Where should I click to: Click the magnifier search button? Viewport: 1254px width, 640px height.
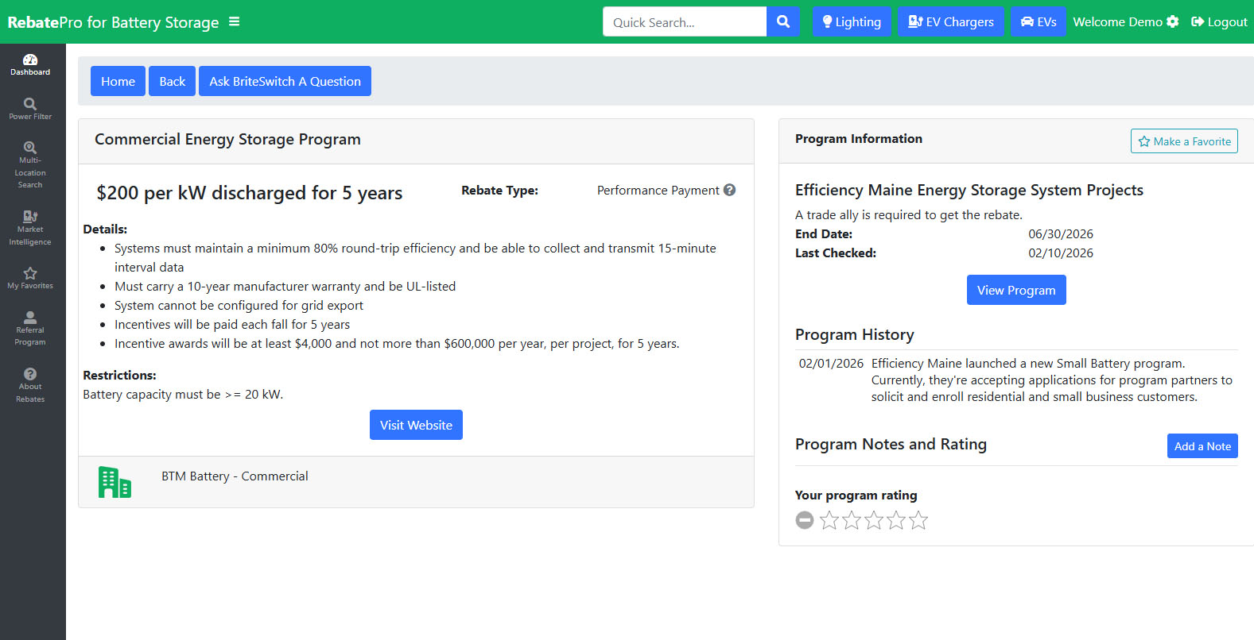tap(783, 21)
